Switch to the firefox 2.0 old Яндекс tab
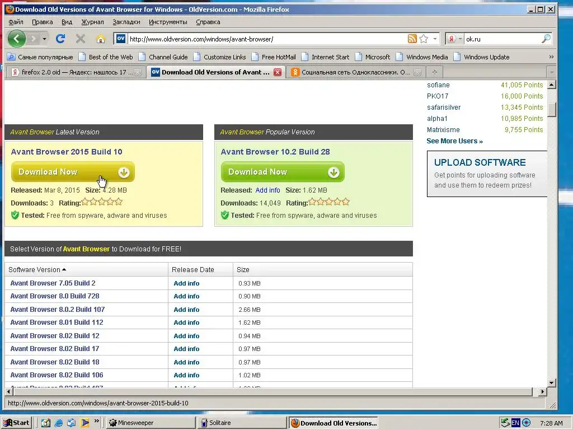Viewport: 573px width, 430px height. (x=75, y=72)
